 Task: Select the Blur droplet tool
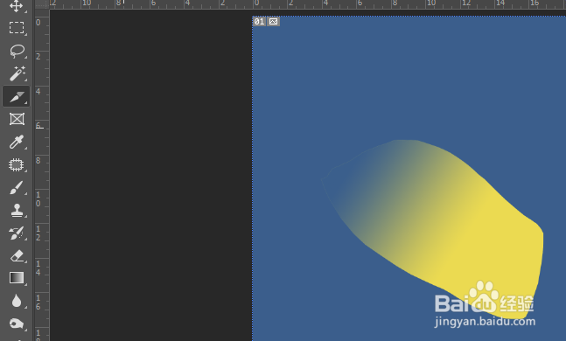click(x=17, y=301)
